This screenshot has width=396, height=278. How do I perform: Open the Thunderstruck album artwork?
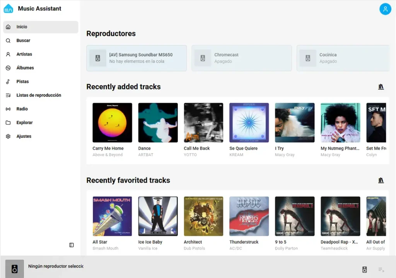click(x=249, y=216)
